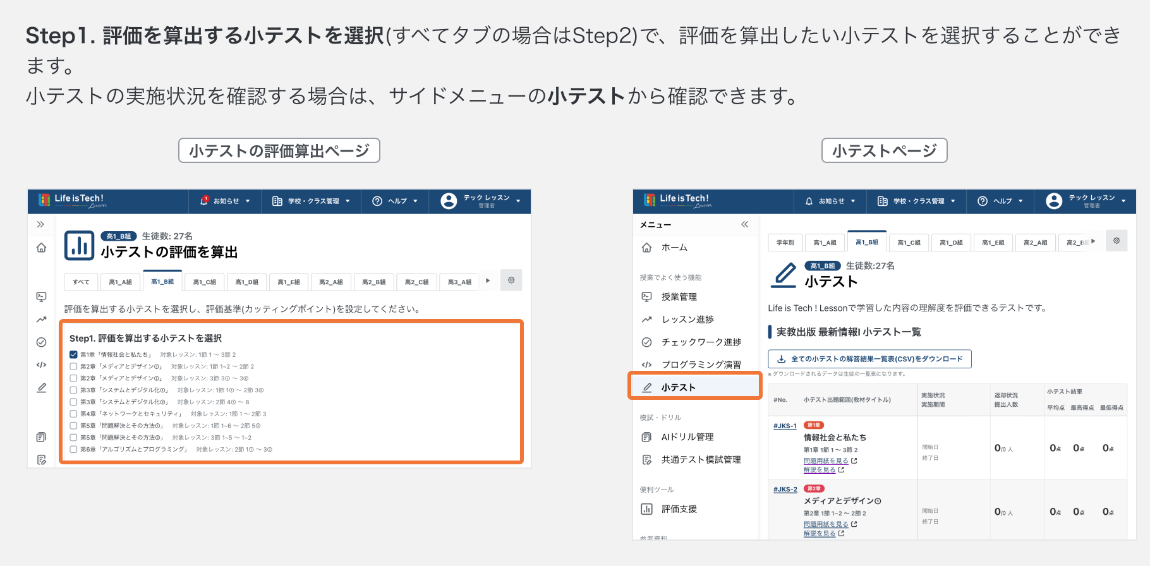This screenshot has height=566, width=1150.
Task: Open the class management monitor icon in the collapsed sidebar
Action: [x=41, y=296]
